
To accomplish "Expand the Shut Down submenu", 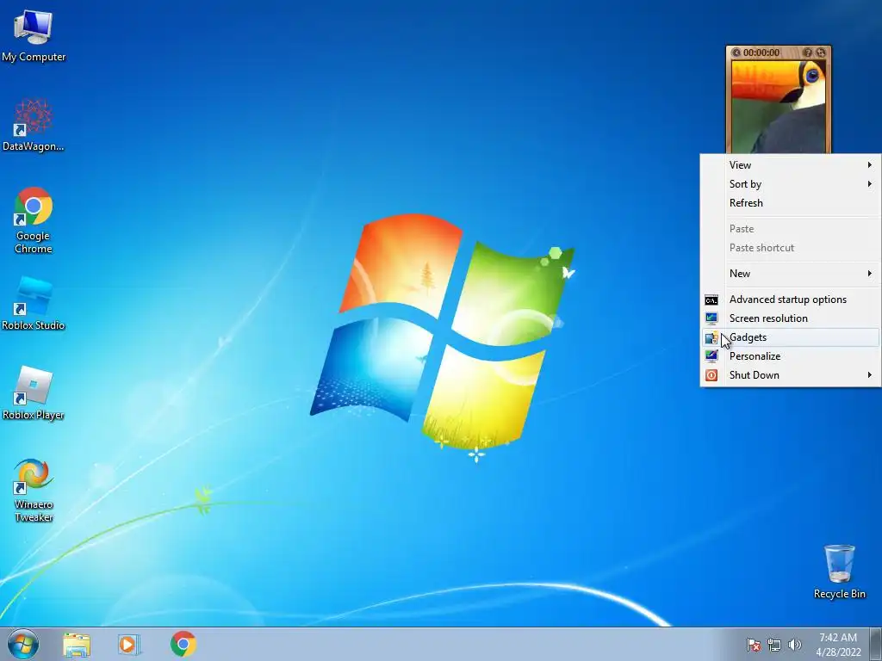I will point(791,375).
